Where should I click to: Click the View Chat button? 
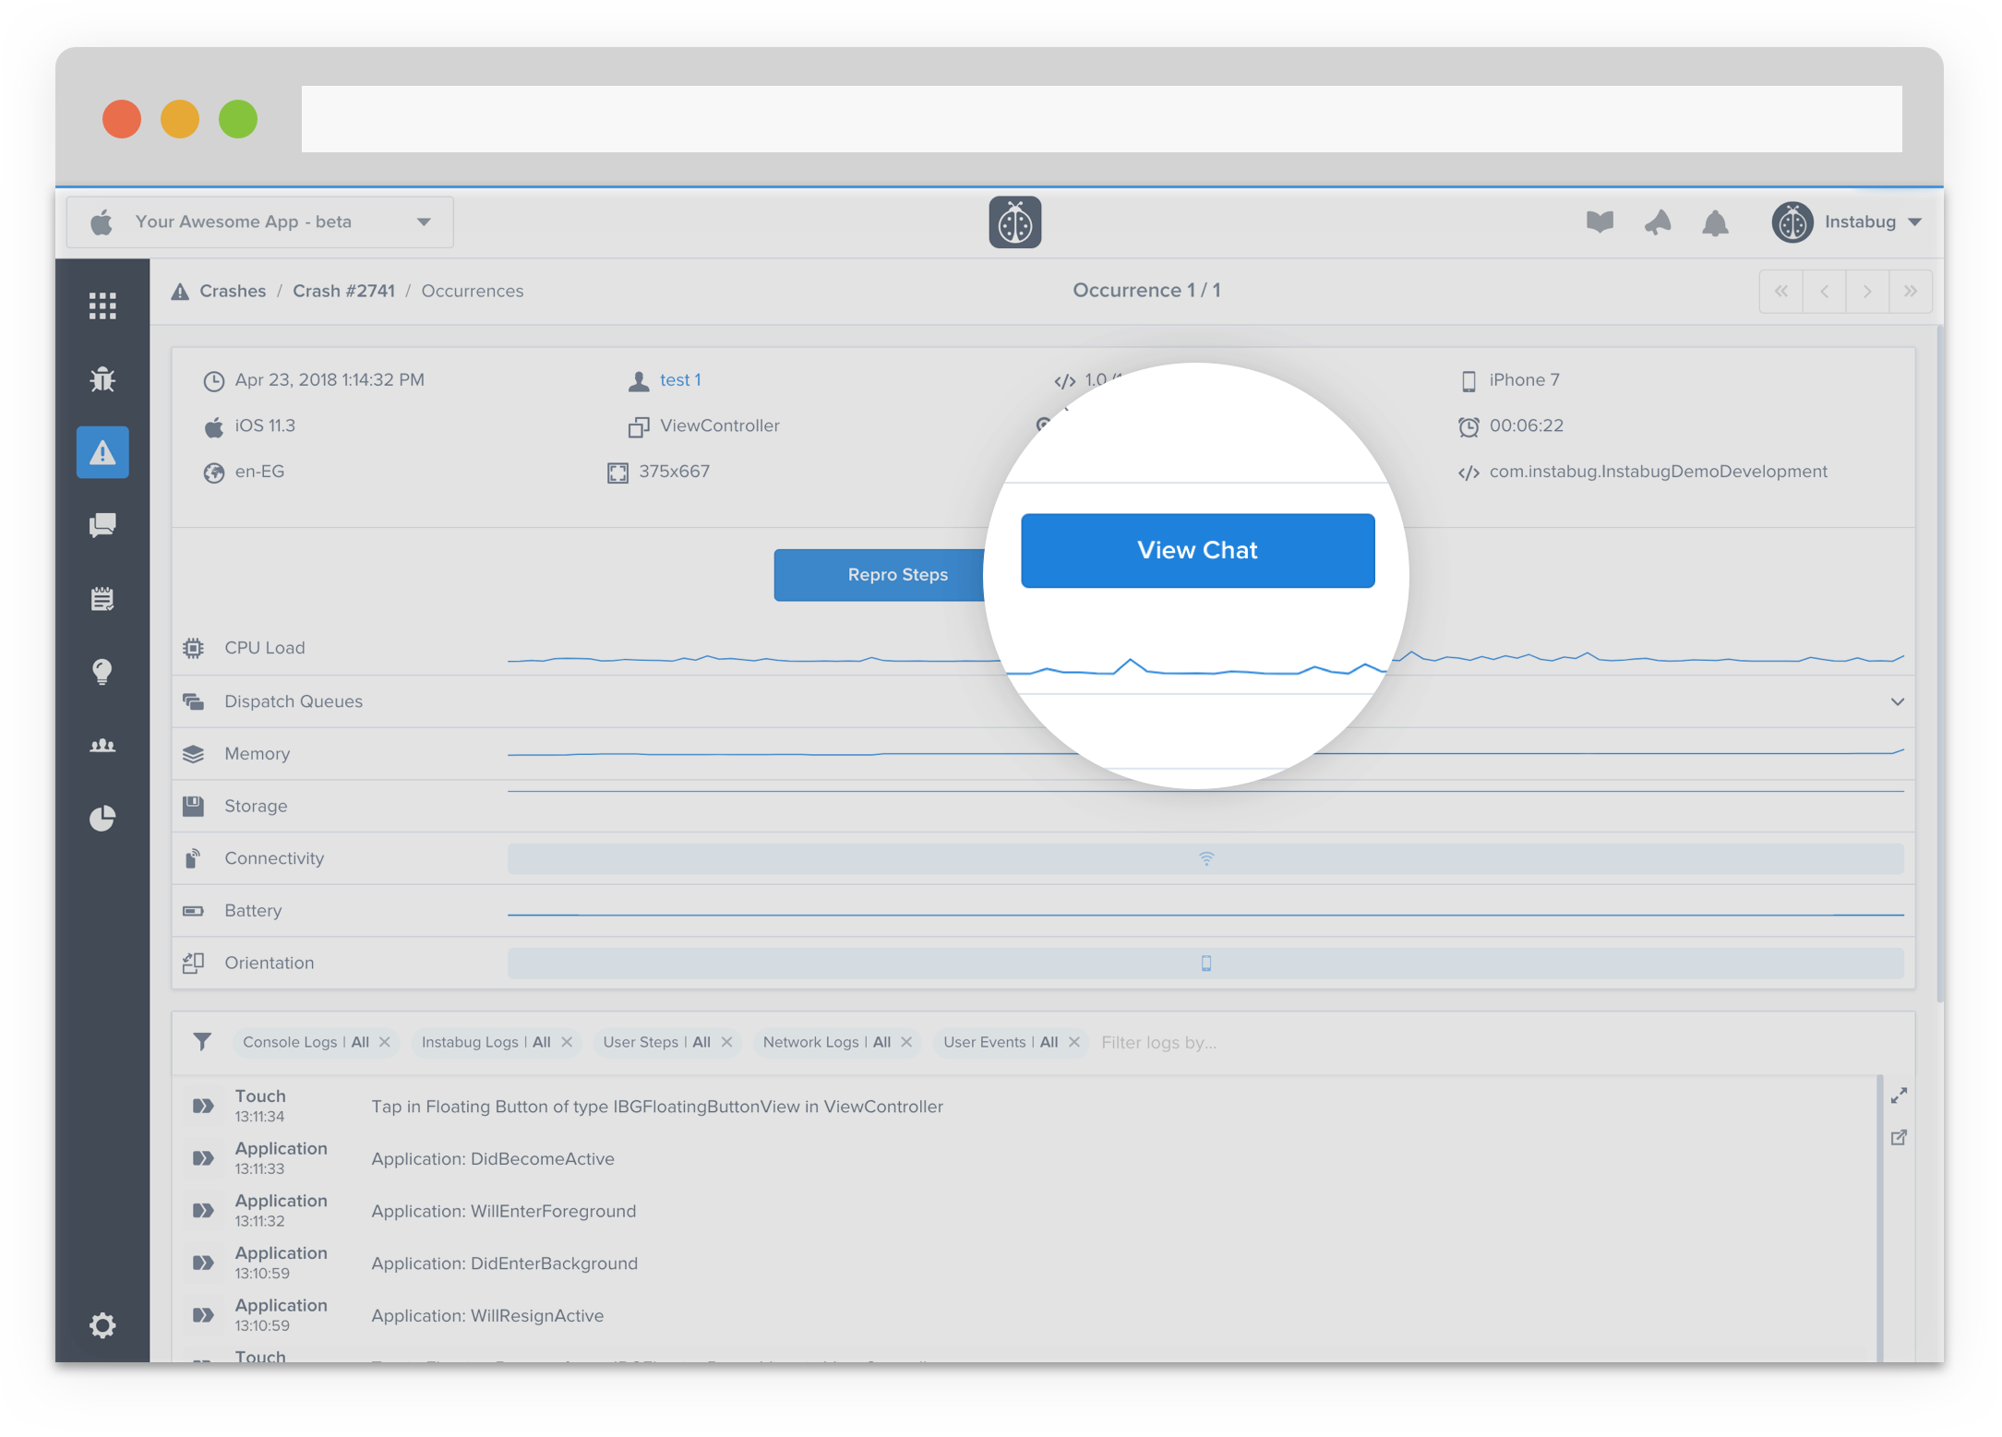pos(1197,550)
